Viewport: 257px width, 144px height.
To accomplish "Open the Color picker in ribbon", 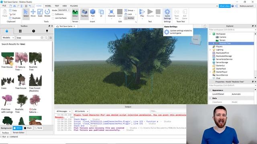I will click(x=120, y=13).
